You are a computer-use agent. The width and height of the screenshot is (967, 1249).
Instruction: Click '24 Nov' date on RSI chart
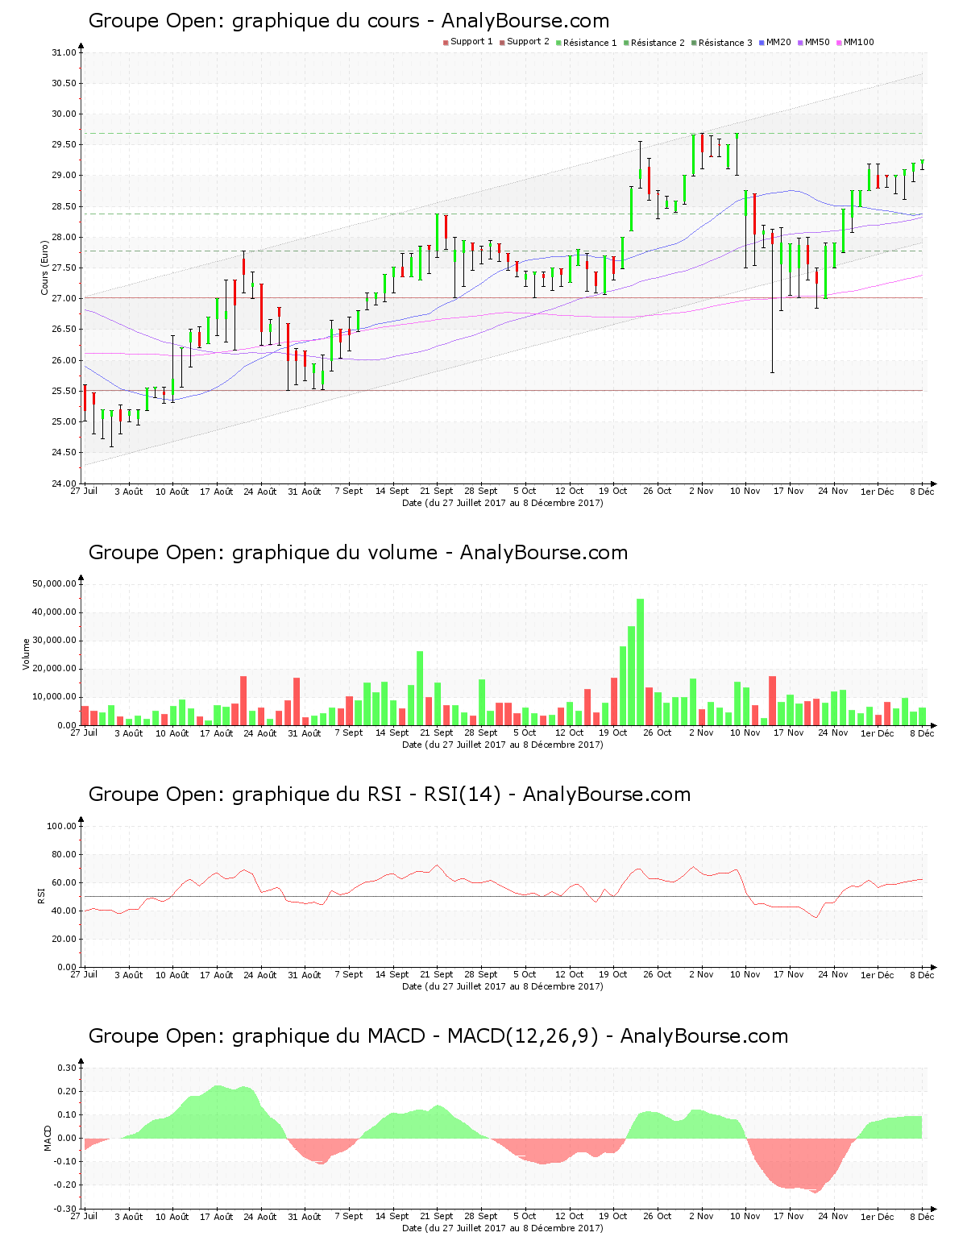coord(832,975)
